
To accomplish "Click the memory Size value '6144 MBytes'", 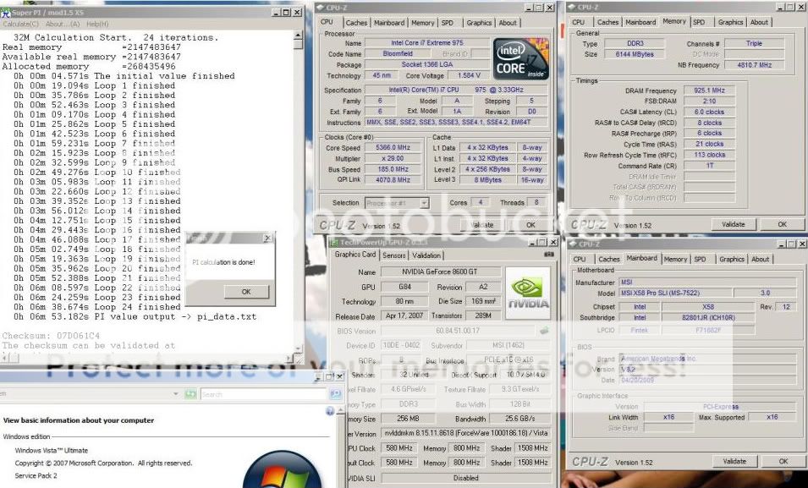I will click(634, 54).
